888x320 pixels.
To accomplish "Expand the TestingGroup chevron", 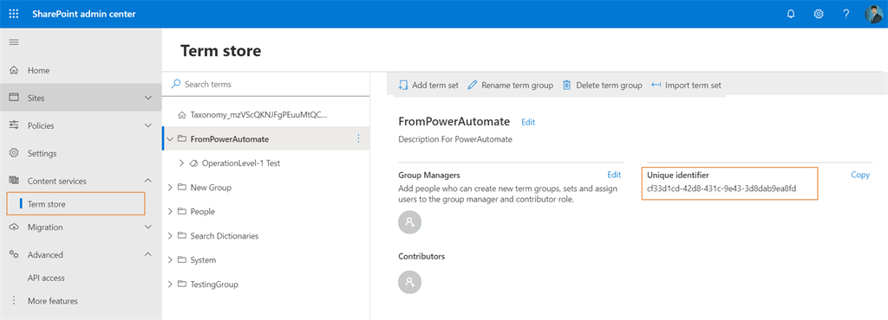I will (170, 285).
